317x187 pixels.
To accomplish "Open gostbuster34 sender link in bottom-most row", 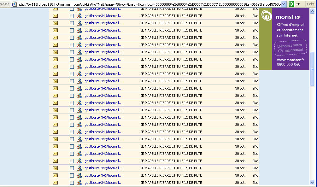I will [103, 183].
